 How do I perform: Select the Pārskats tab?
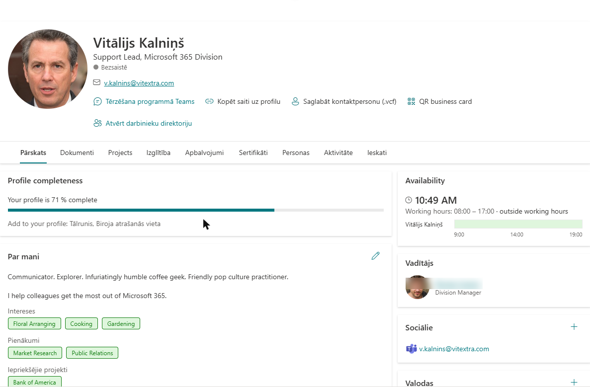[33, 153]
